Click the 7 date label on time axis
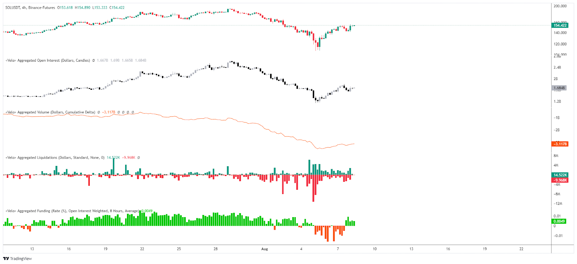Image resolution: width=577 pixels, height=264 pixels. click(338, 249)
